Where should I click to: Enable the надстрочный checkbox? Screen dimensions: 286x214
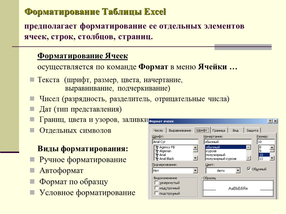click(156, 188)
